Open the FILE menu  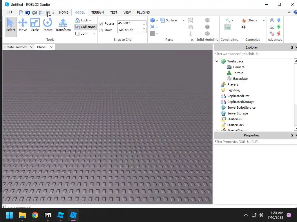pos(10,12)
